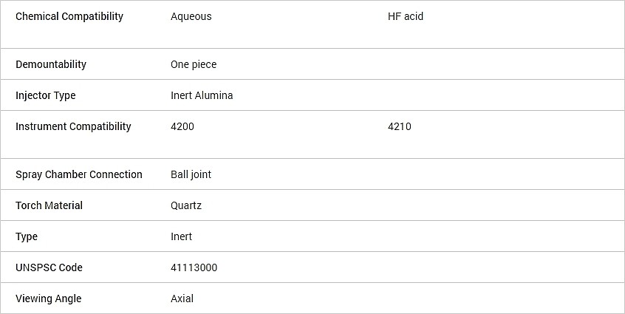
Task: Click the Type row label
Action: click(27, 236)
